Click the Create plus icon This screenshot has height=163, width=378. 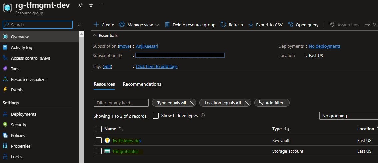tap(96, 25)
